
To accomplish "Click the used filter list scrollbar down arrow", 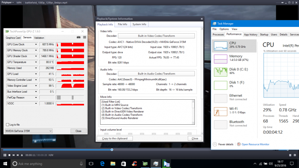I will point(193,123).
